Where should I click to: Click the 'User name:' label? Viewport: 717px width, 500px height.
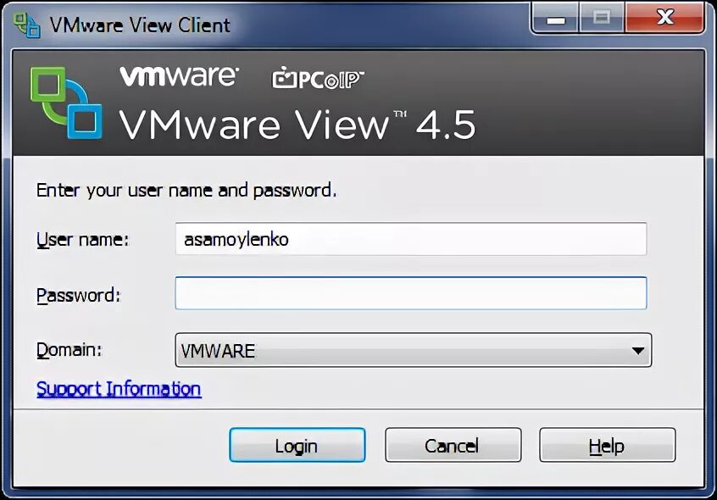(83, 240)
